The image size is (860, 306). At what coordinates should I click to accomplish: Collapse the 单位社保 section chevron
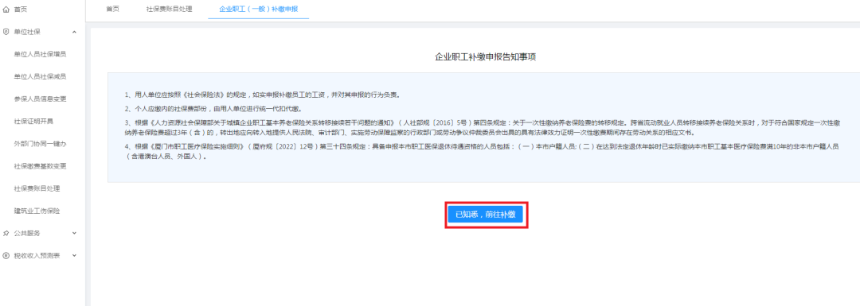coord(75,32)
